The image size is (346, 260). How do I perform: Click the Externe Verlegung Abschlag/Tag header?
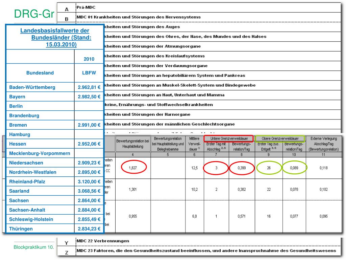click(324, 144)
